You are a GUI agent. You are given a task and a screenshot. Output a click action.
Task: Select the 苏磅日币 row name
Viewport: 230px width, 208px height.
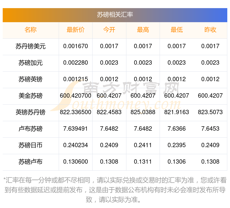(31, 145)
